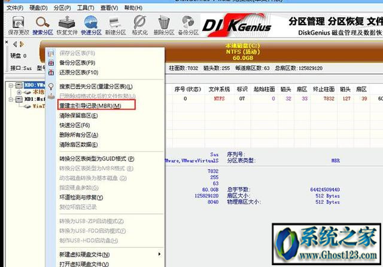This screenshot has height=267, width=383.
Task: Select WinT partition under HD1
Action: 38,106
